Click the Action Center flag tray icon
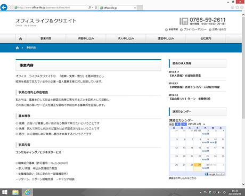The image size is (245, 196). click(x=205, y=192)
